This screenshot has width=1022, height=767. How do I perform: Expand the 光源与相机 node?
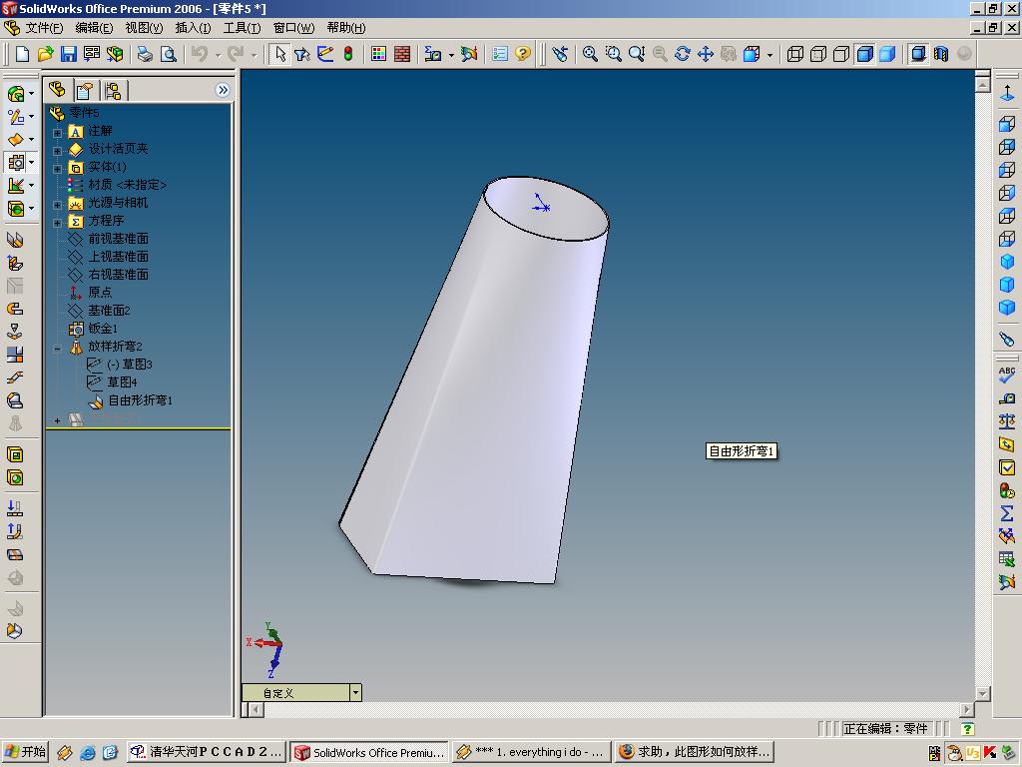57,205
